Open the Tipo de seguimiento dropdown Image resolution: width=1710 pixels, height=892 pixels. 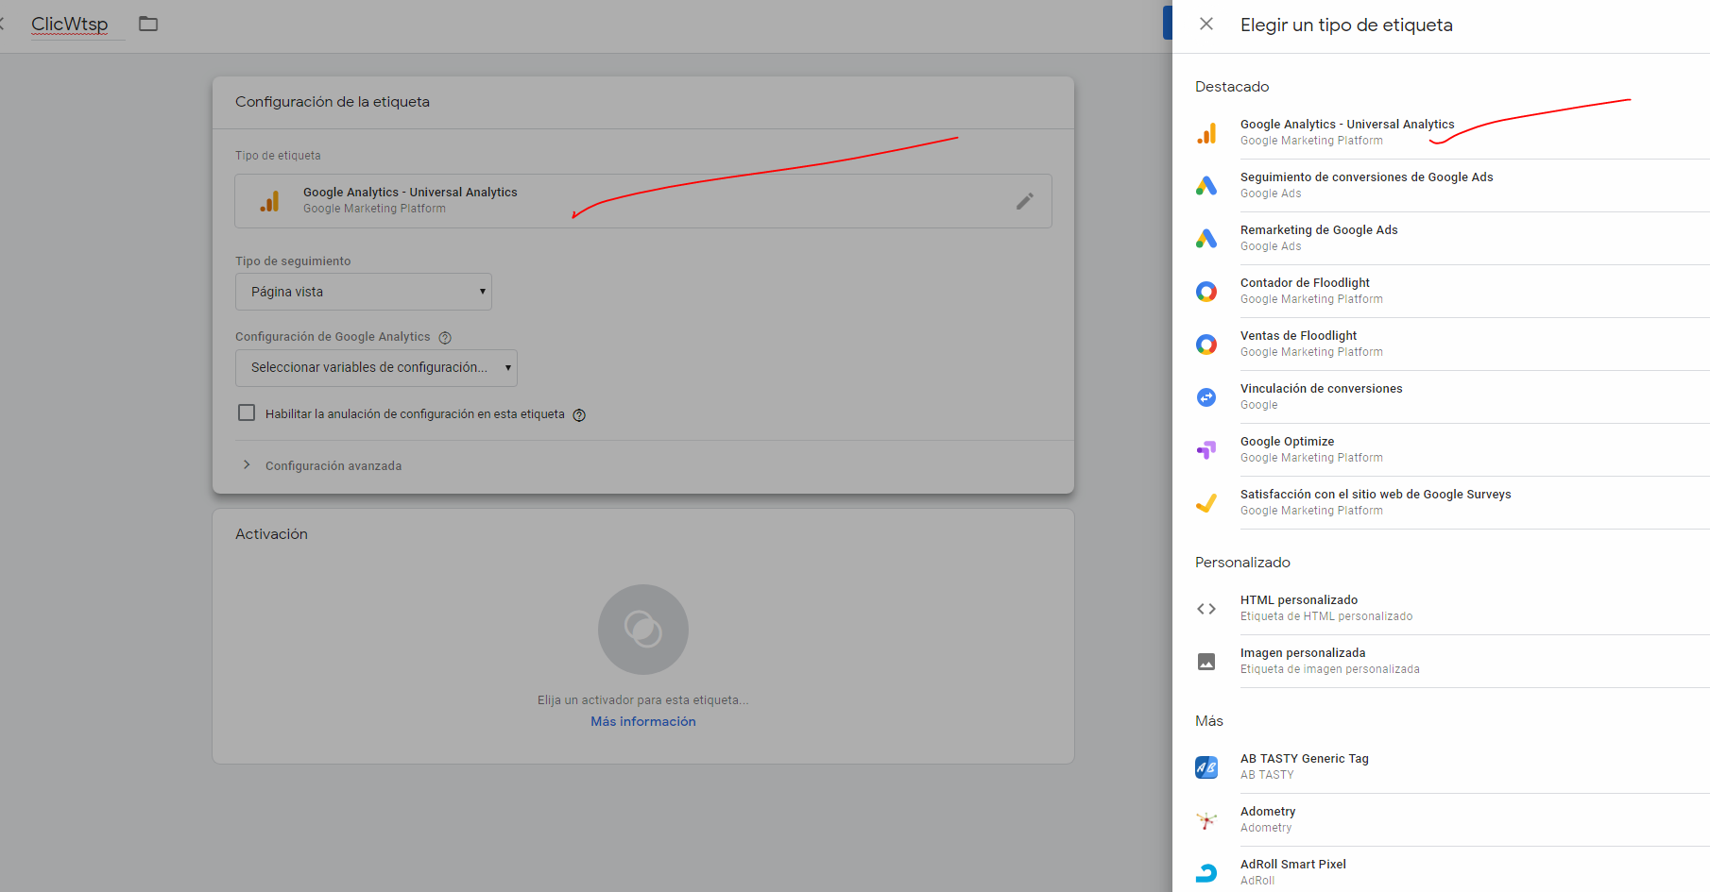click(x=364, y=292)
